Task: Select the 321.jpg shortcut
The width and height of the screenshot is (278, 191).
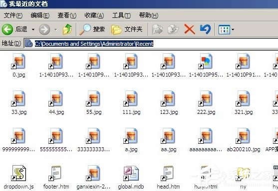Action: (244, 103)
